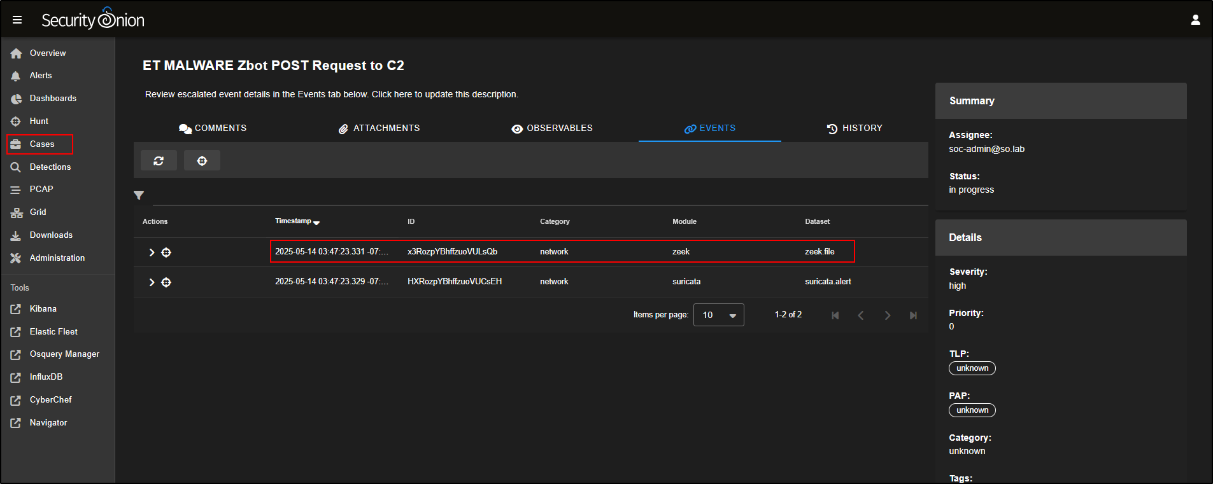
Task: Open Kibana external tool link
Action: [43, 309]
